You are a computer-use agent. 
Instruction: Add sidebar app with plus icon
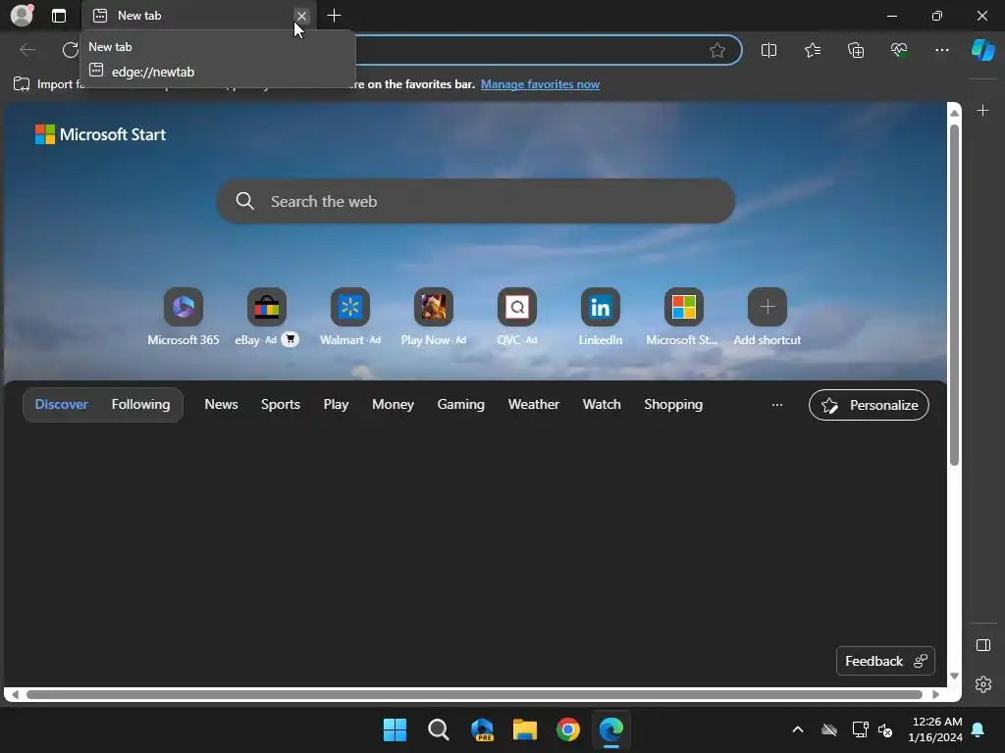[x=982, y=111]
